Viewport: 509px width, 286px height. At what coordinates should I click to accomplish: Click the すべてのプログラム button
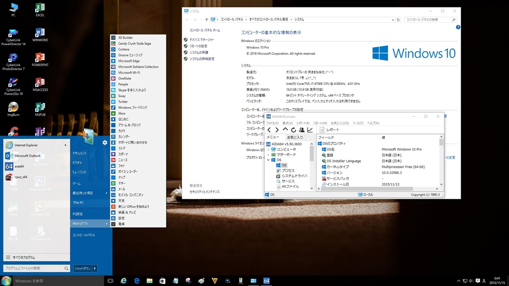click(24, 257)
